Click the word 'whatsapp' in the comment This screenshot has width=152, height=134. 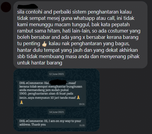[84, 18]
